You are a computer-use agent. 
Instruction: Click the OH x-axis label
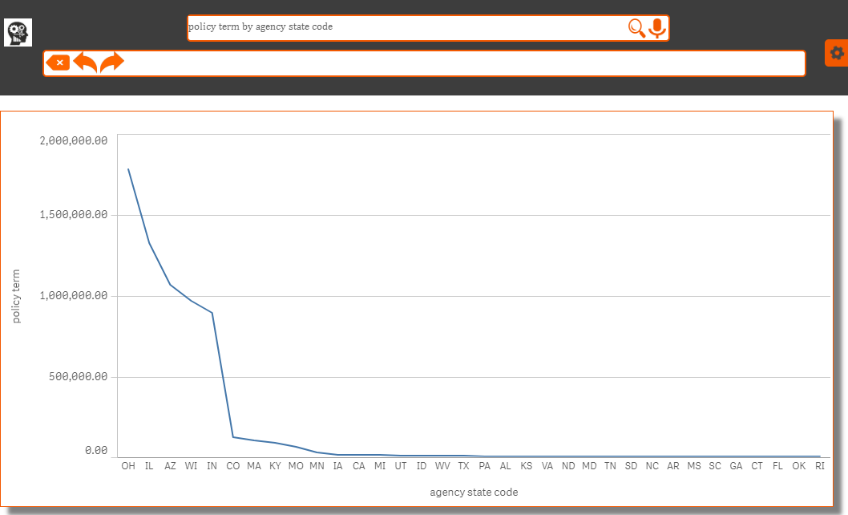128,466
